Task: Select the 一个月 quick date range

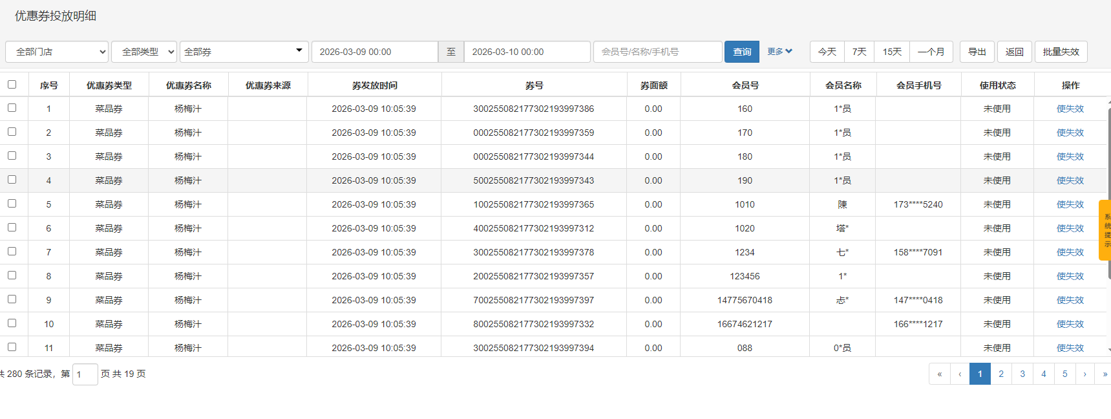Action: [931, 52]
